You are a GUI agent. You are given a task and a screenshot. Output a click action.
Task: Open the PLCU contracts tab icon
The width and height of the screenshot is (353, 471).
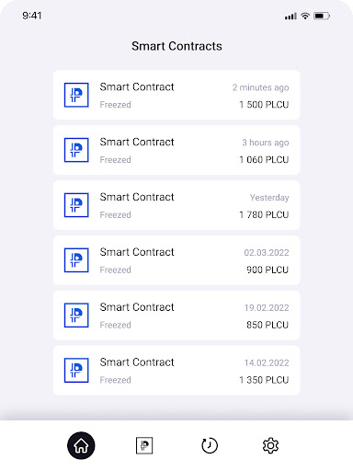click(x=144, y=445)
